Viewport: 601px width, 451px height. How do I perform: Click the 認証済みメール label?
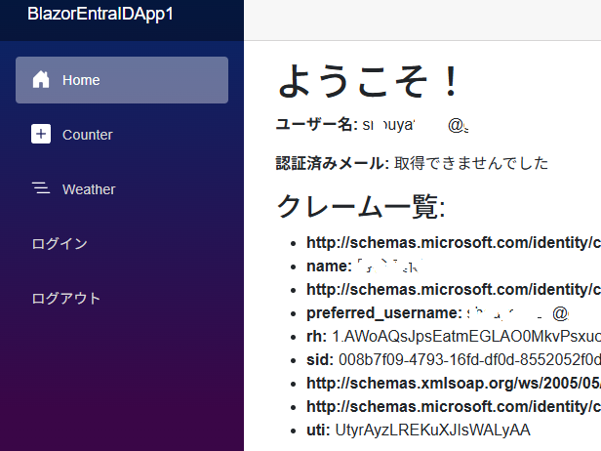[333, 163]
